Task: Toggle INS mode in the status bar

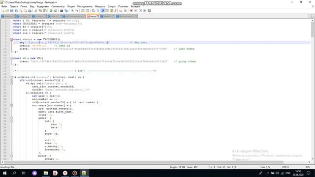Action: [308, 167]
